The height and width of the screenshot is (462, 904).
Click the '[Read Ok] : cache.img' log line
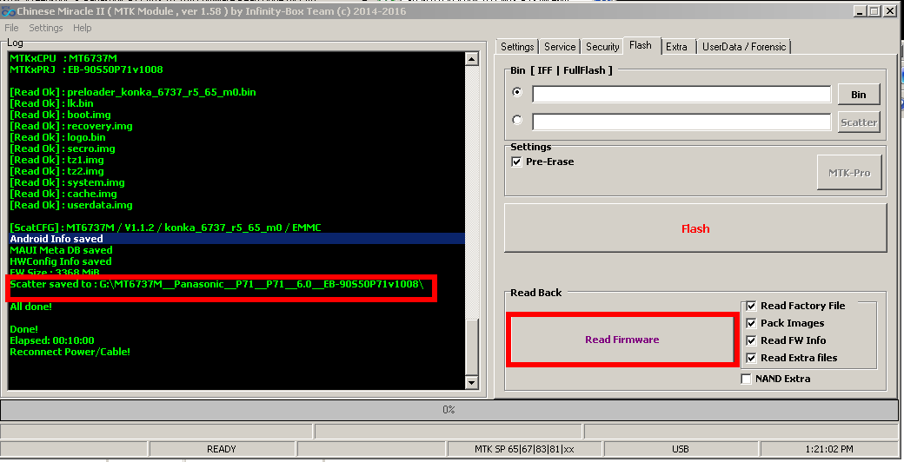point(63,194)
